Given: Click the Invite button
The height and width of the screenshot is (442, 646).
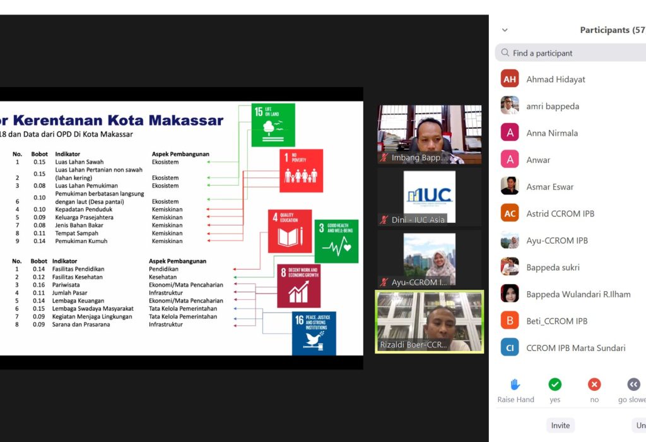Looking at the screenshot, I should click(560, 425).
